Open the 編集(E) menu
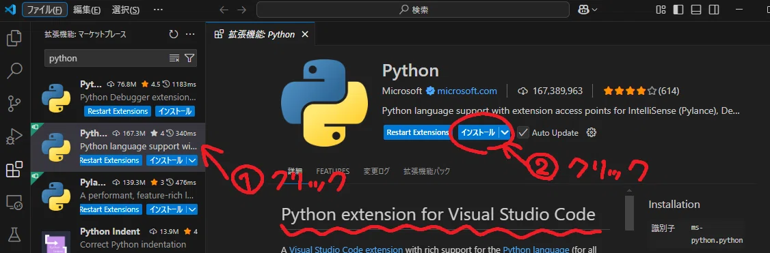This screenshot has width=770, height=253. [87, 10]
